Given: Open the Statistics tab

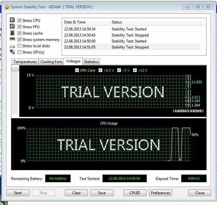Looking at the screenshot, I should coord(91,62).
